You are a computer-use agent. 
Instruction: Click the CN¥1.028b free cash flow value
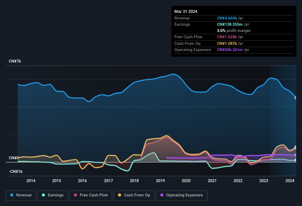227,37
